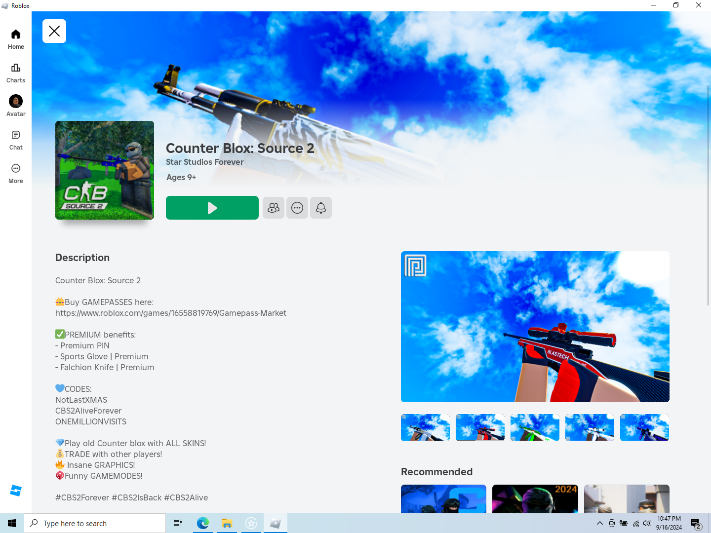This screenshot has width=711, height=533.
Task: Open the Avatar editor
Action: click(16, 107)
